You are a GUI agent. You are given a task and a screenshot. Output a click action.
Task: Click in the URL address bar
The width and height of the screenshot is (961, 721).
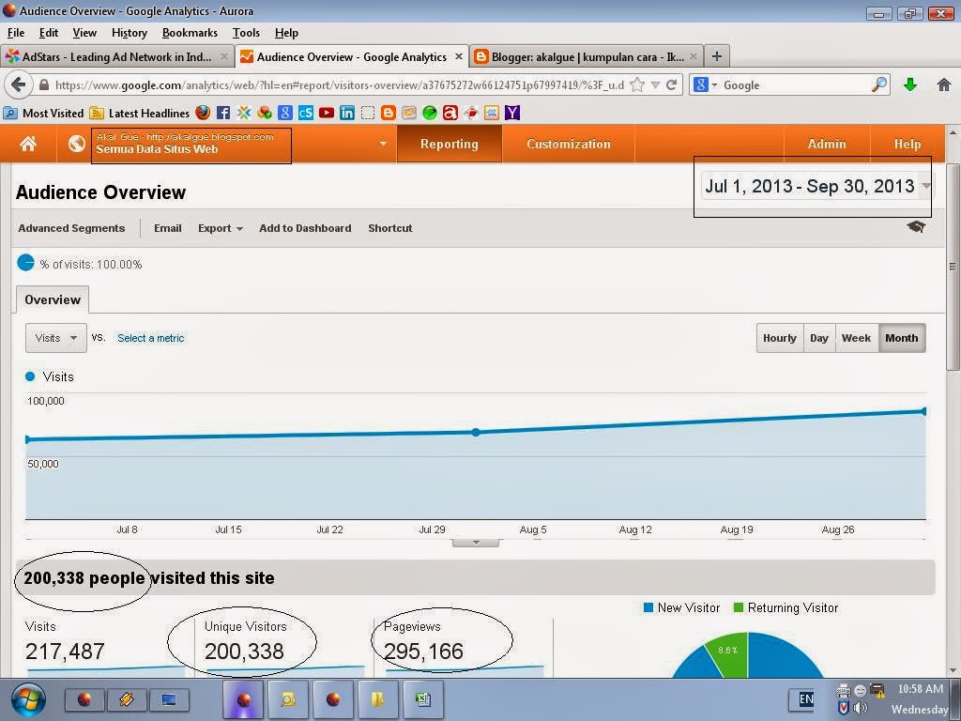(x=339, y=84)
